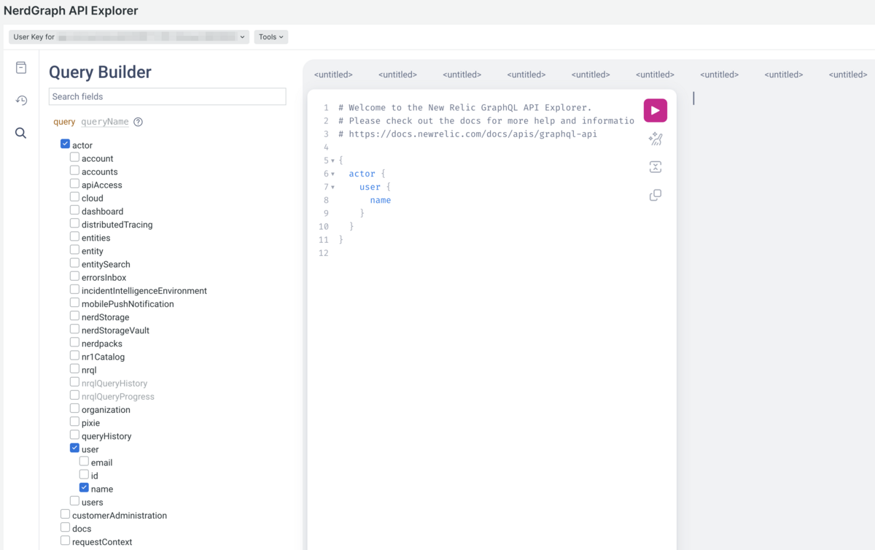Viewport: 875px width, 550px height.
Task: Open the User Key for dropdown
Action: pos(129,36)
